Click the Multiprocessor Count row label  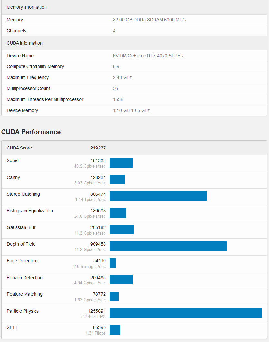click(28, 88)
